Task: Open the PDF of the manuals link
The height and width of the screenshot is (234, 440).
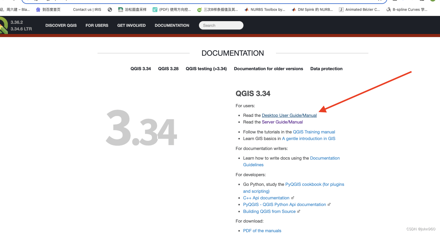Action: (262, 230)
